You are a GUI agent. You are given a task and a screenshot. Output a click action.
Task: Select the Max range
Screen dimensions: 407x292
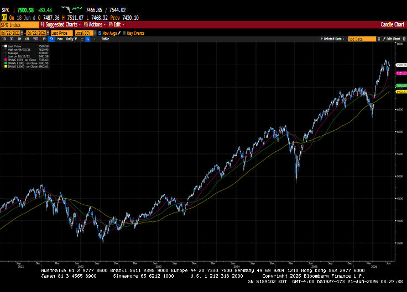(60, 39)
